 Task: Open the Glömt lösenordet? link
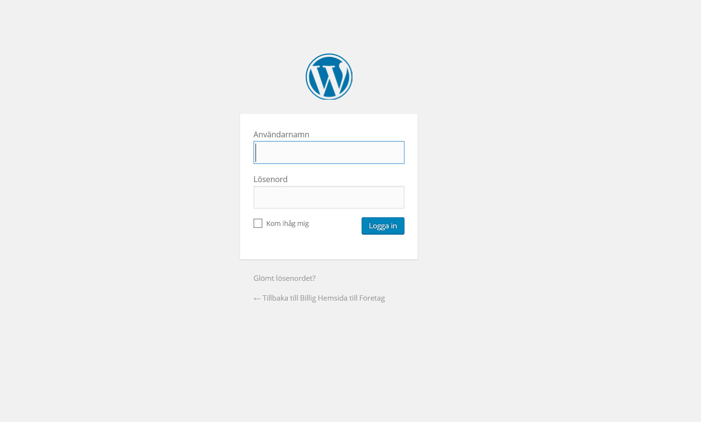pyautogui.click(x=284, y=278)
